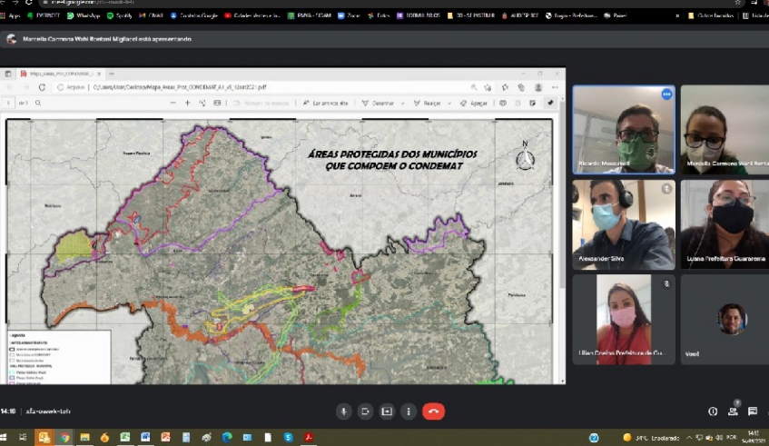Reload the Google Meet page in Chrome
The width and height of the screenshot is (769, 446).
tap(28, 3)
